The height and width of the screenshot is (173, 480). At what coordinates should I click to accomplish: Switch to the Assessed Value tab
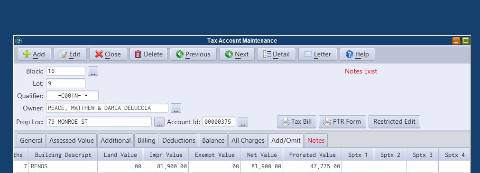(72, 141)
